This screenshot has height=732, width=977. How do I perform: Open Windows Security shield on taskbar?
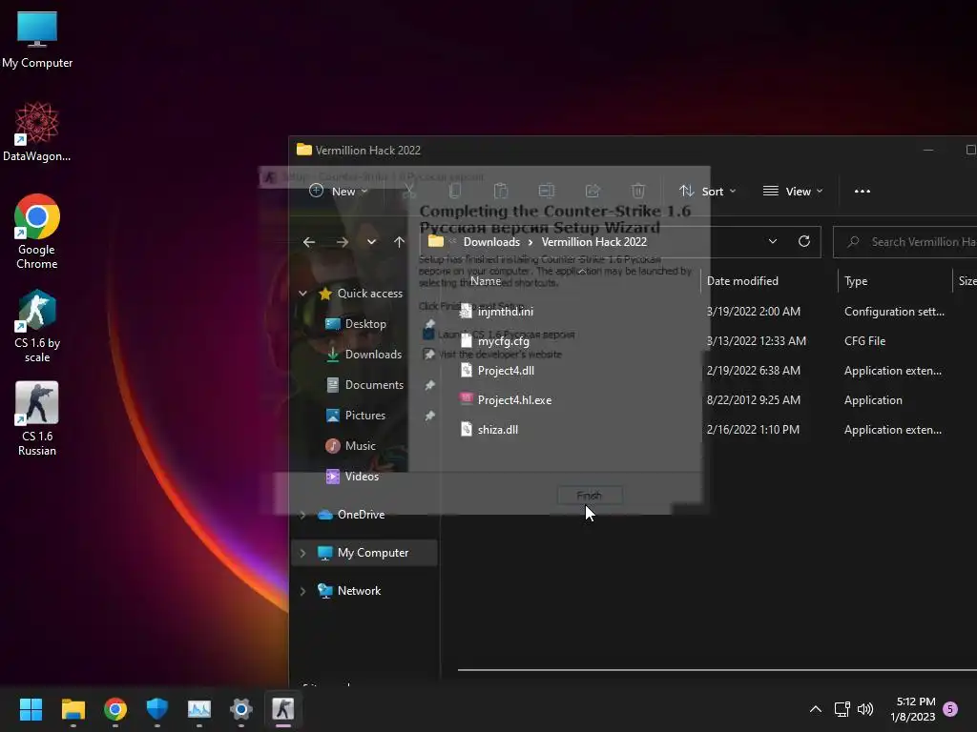[x=157, y=709]
